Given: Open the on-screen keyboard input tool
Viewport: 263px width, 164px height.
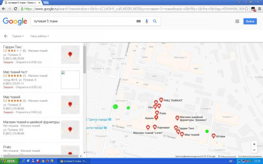Looking at the screenshot, I should (138, 21).
